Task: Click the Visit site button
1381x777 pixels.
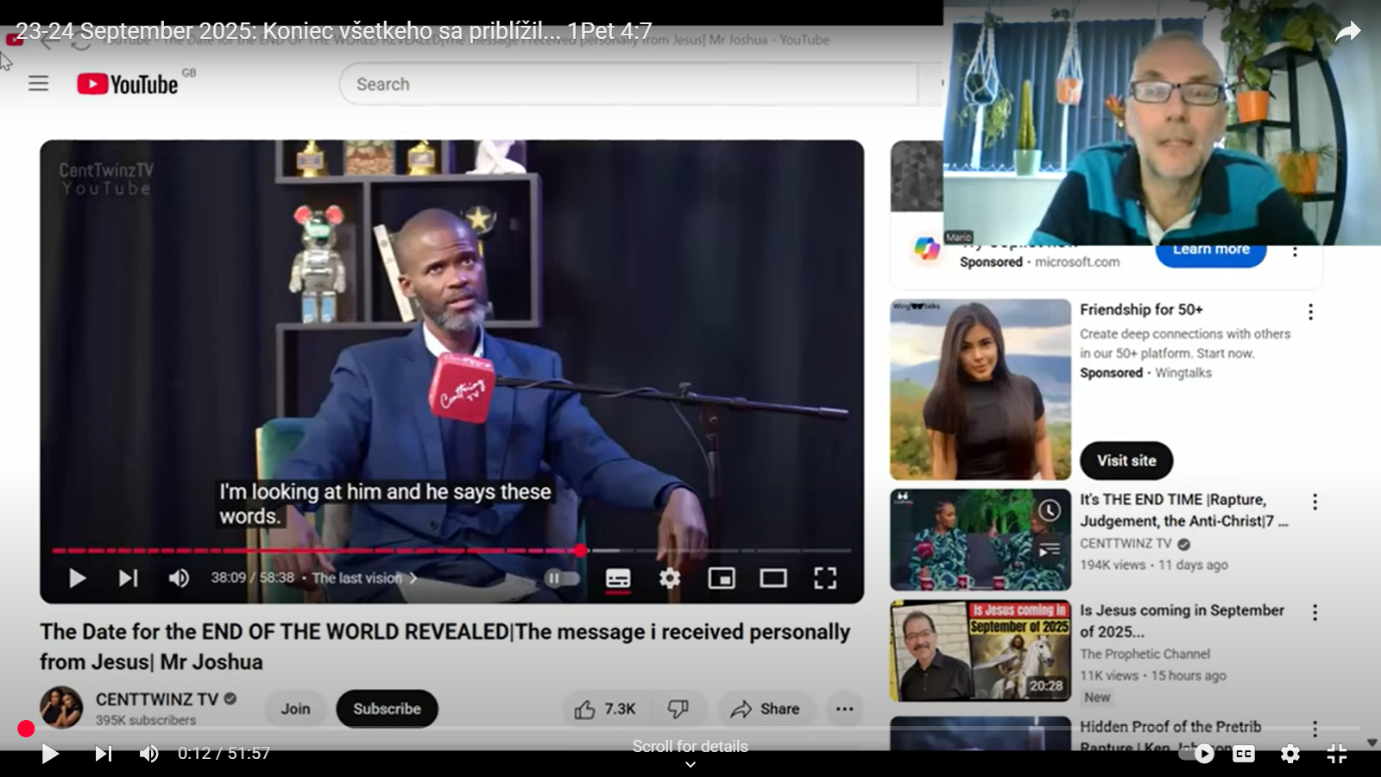Action: (x=1126, y=461)
